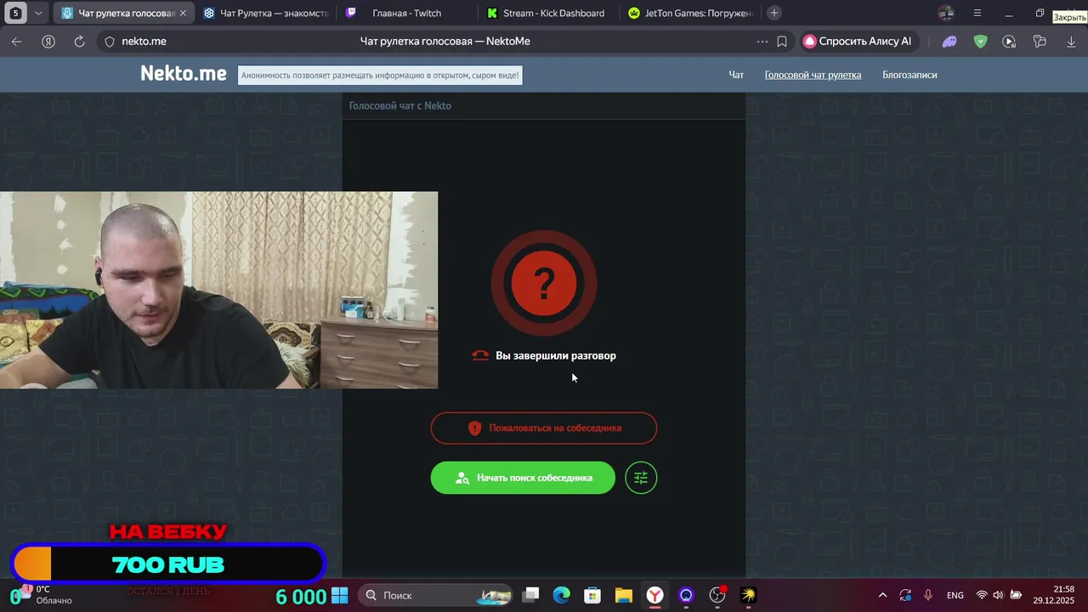This screenshot has width=1088, height=612.
Task: Open the tab group counter showing 5
Action: [x=15, y=13]
